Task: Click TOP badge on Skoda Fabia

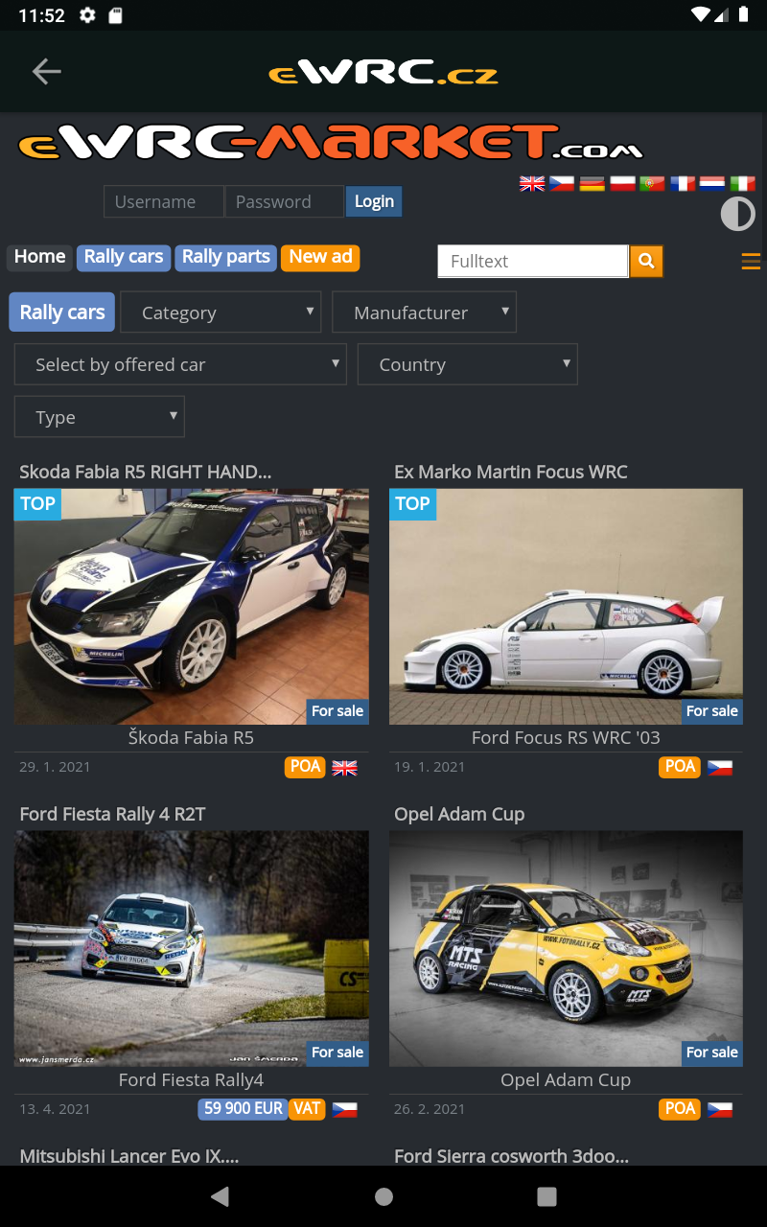Action: click(x=37, y=504)
